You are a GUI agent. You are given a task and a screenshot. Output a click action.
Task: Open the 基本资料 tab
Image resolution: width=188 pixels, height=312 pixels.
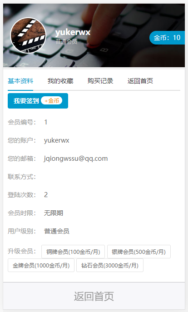[x=20, y=81]
